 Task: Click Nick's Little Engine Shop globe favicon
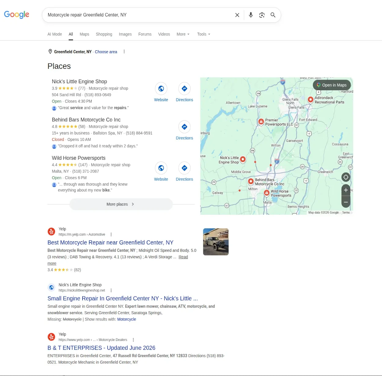[x=51, y=287]
